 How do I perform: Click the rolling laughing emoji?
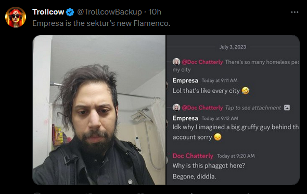[x=245, y=91]
